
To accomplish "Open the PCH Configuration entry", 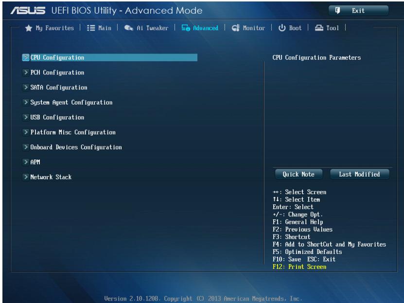I will coord(57,72).
